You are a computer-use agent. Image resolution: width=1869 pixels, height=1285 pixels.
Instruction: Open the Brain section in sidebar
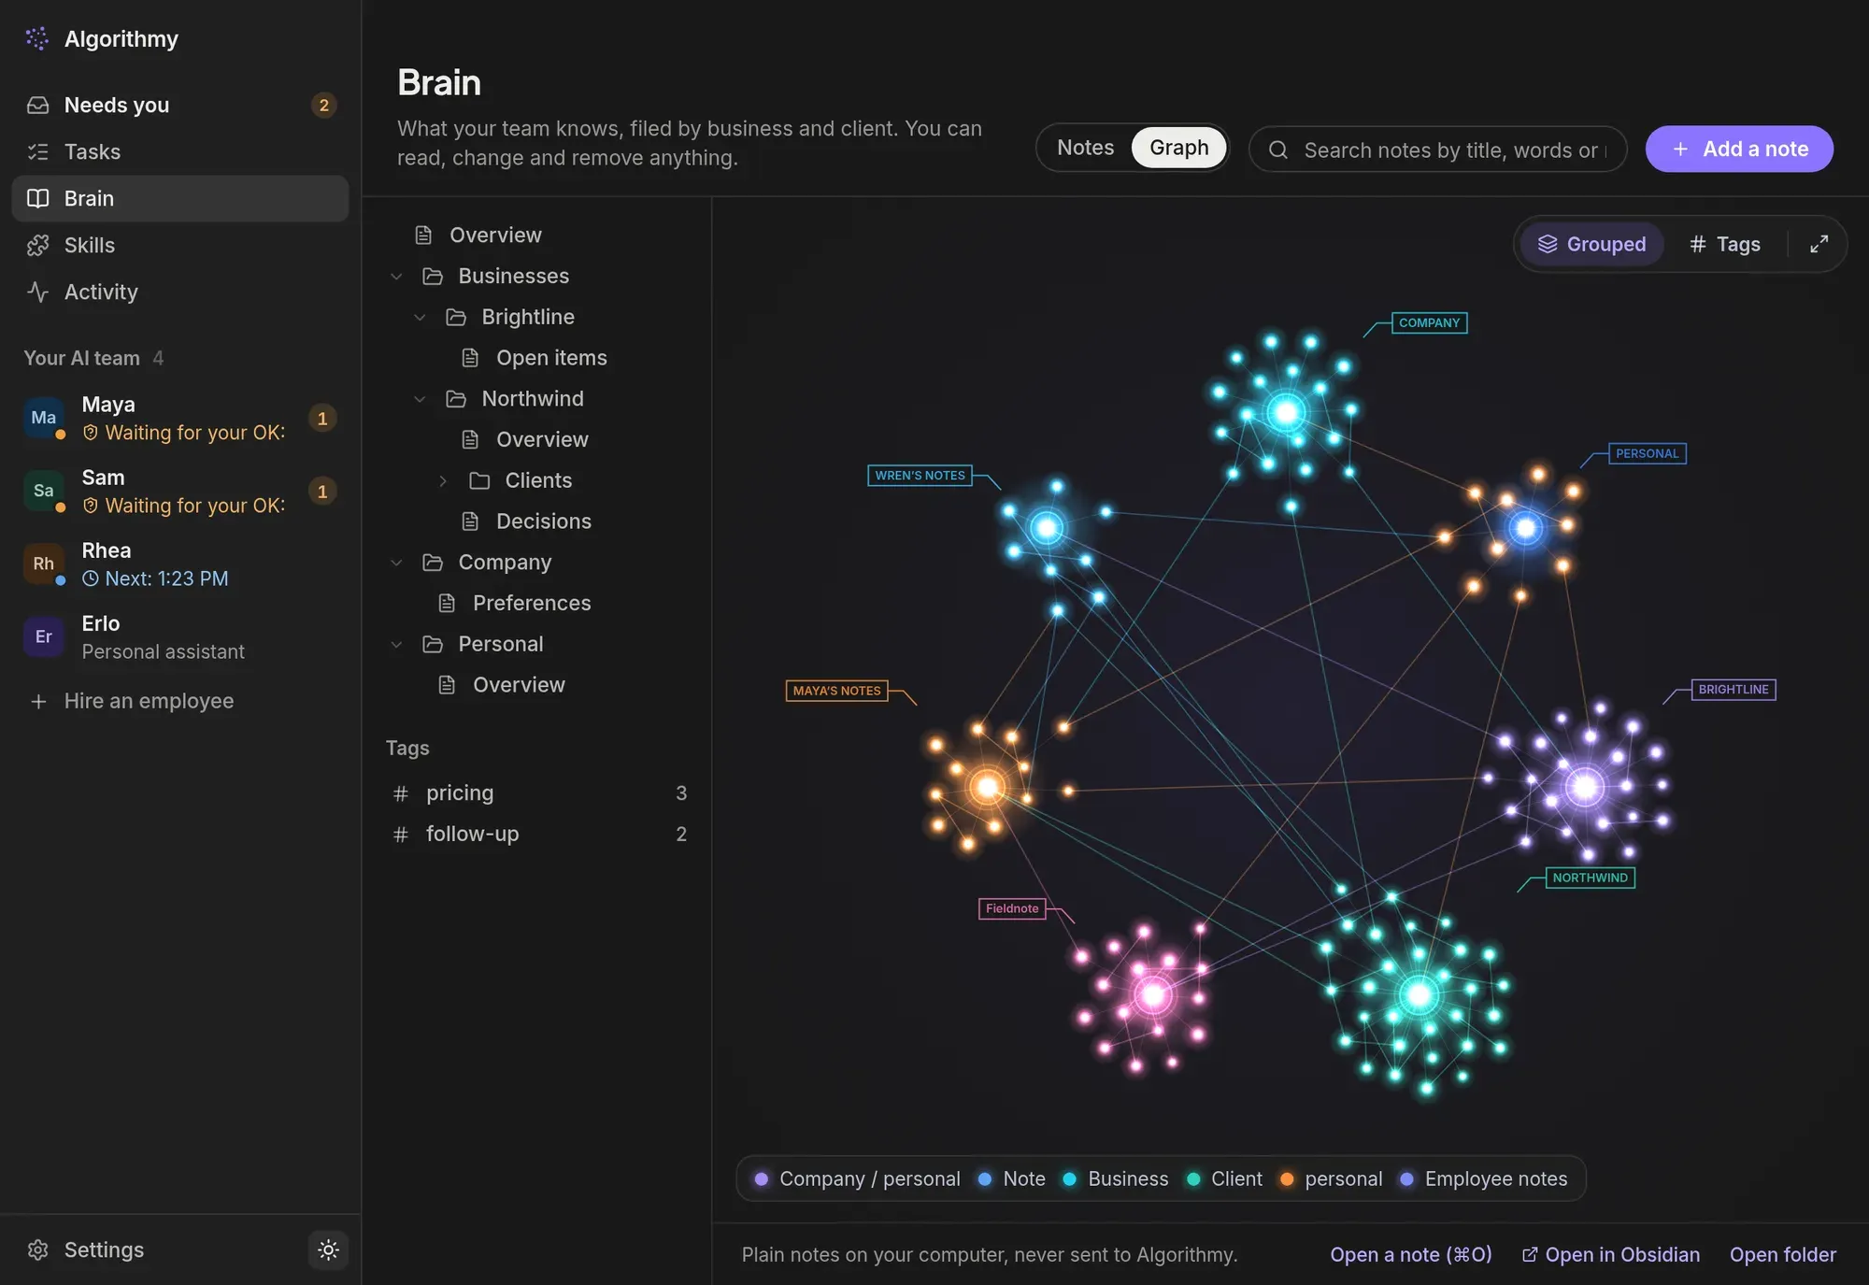(180, 198)
